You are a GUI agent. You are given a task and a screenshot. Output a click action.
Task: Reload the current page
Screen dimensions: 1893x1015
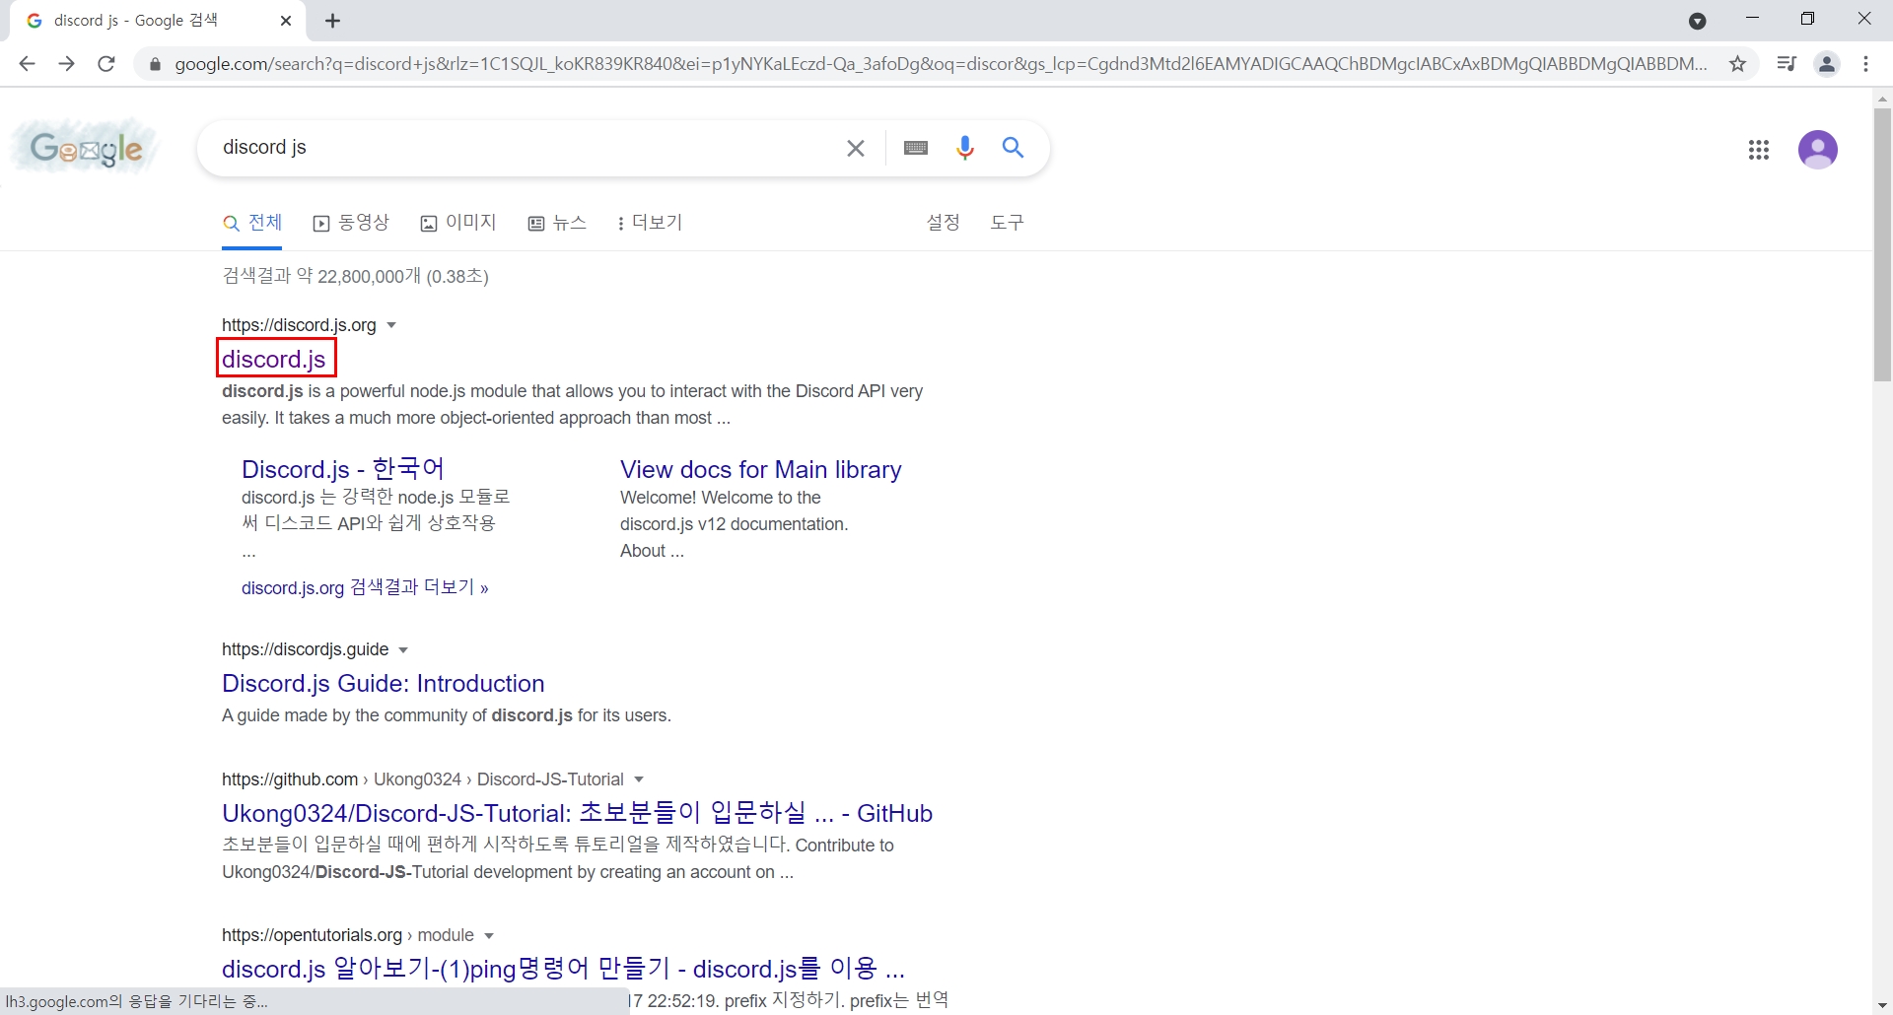(106, 64)
